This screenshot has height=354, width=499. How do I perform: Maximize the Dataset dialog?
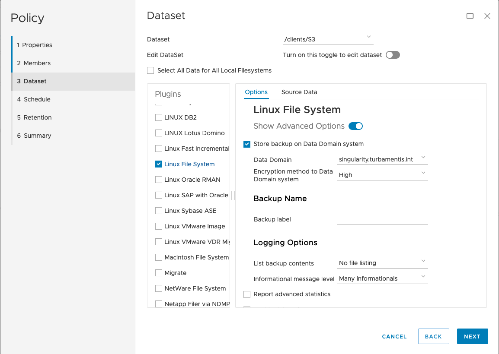(470, 16)
